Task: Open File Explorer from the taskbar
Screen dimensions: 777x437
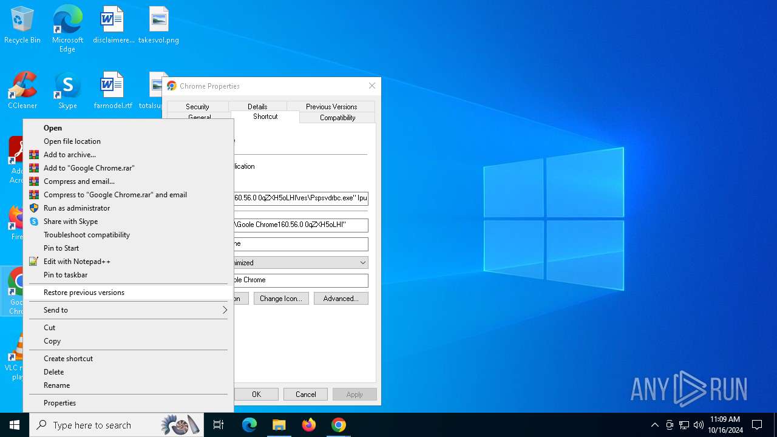Action: (279, 425)
